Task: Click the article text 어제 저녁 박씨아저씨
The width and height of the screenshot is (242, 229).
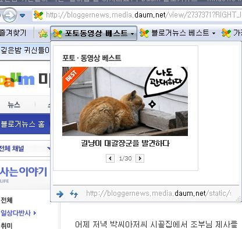Action: 112,224
